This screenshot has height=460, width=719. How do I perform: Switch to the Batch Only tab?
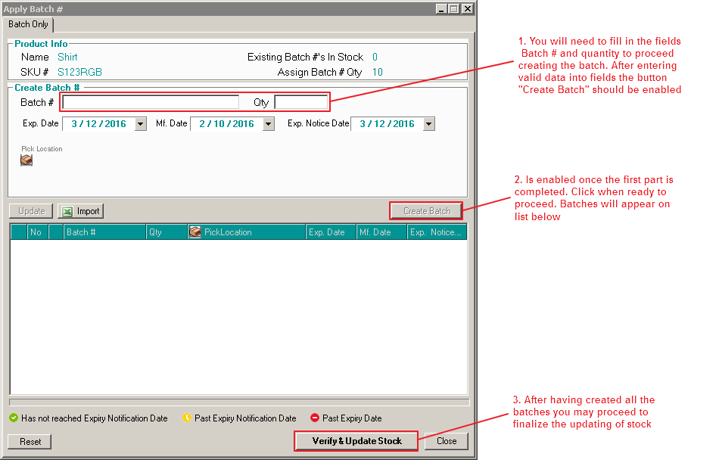tap(29, 25)
